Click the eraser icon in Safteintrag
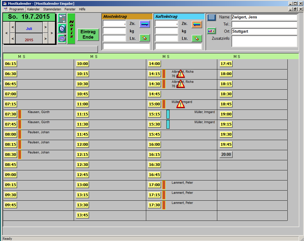Screen dimensions: 304x241 pyautogui.click(x=197, y=38)
